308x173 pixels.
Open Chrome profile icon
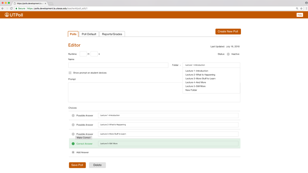click(306, 3)
